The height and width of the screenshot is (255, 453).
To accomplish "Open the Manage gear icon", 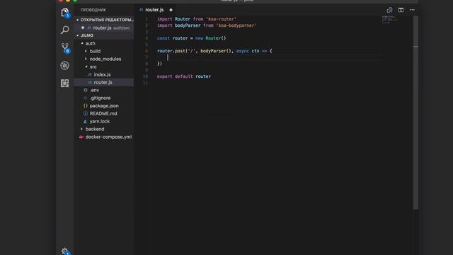I will 64,251.
